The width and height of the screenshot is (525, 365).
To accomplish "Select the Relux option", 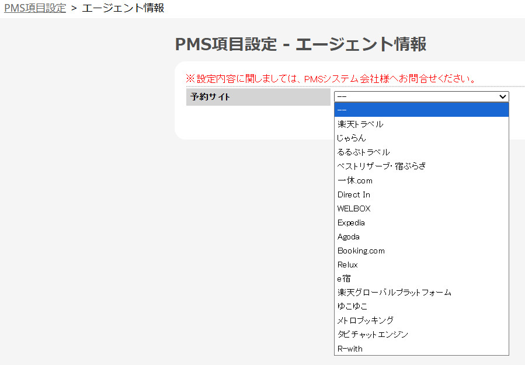I will tap(422, 265).
